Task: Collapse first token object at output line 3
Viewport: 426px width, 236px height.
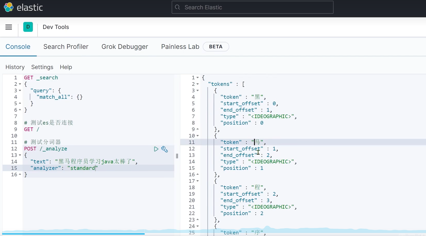Action: point(198,91)
